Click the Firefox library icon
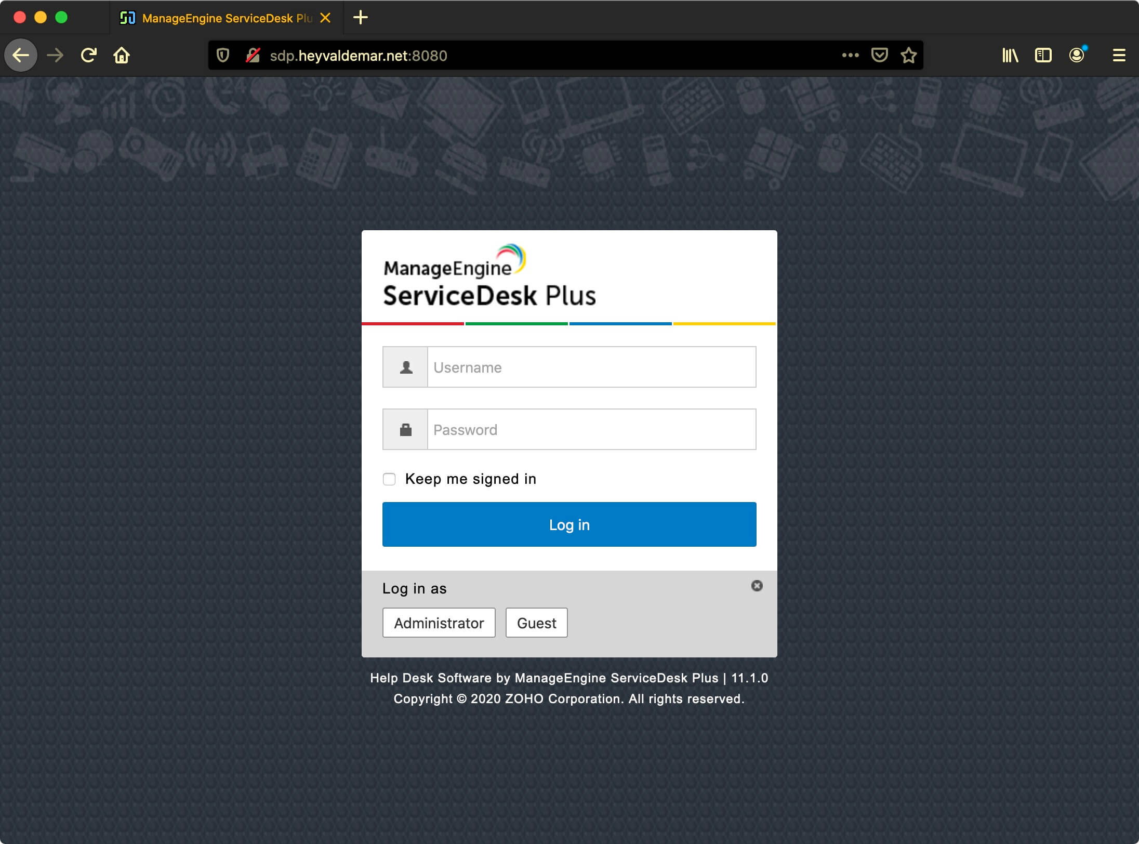 point(1010,56)
